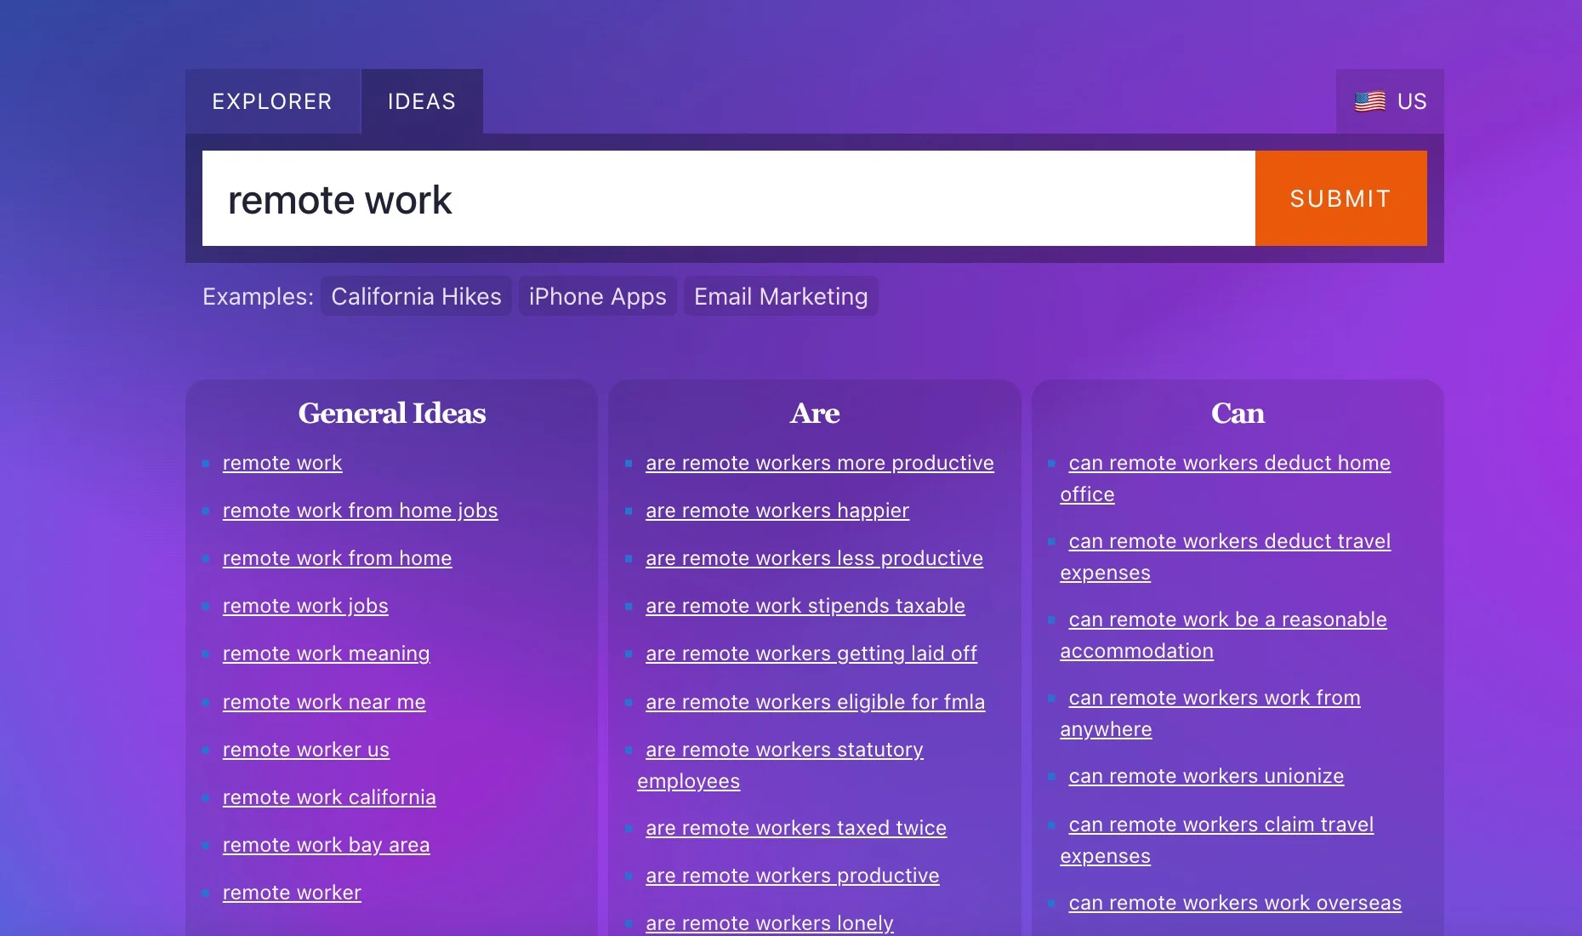Click 'can remote workers work overseas'

coord(1234,903)
